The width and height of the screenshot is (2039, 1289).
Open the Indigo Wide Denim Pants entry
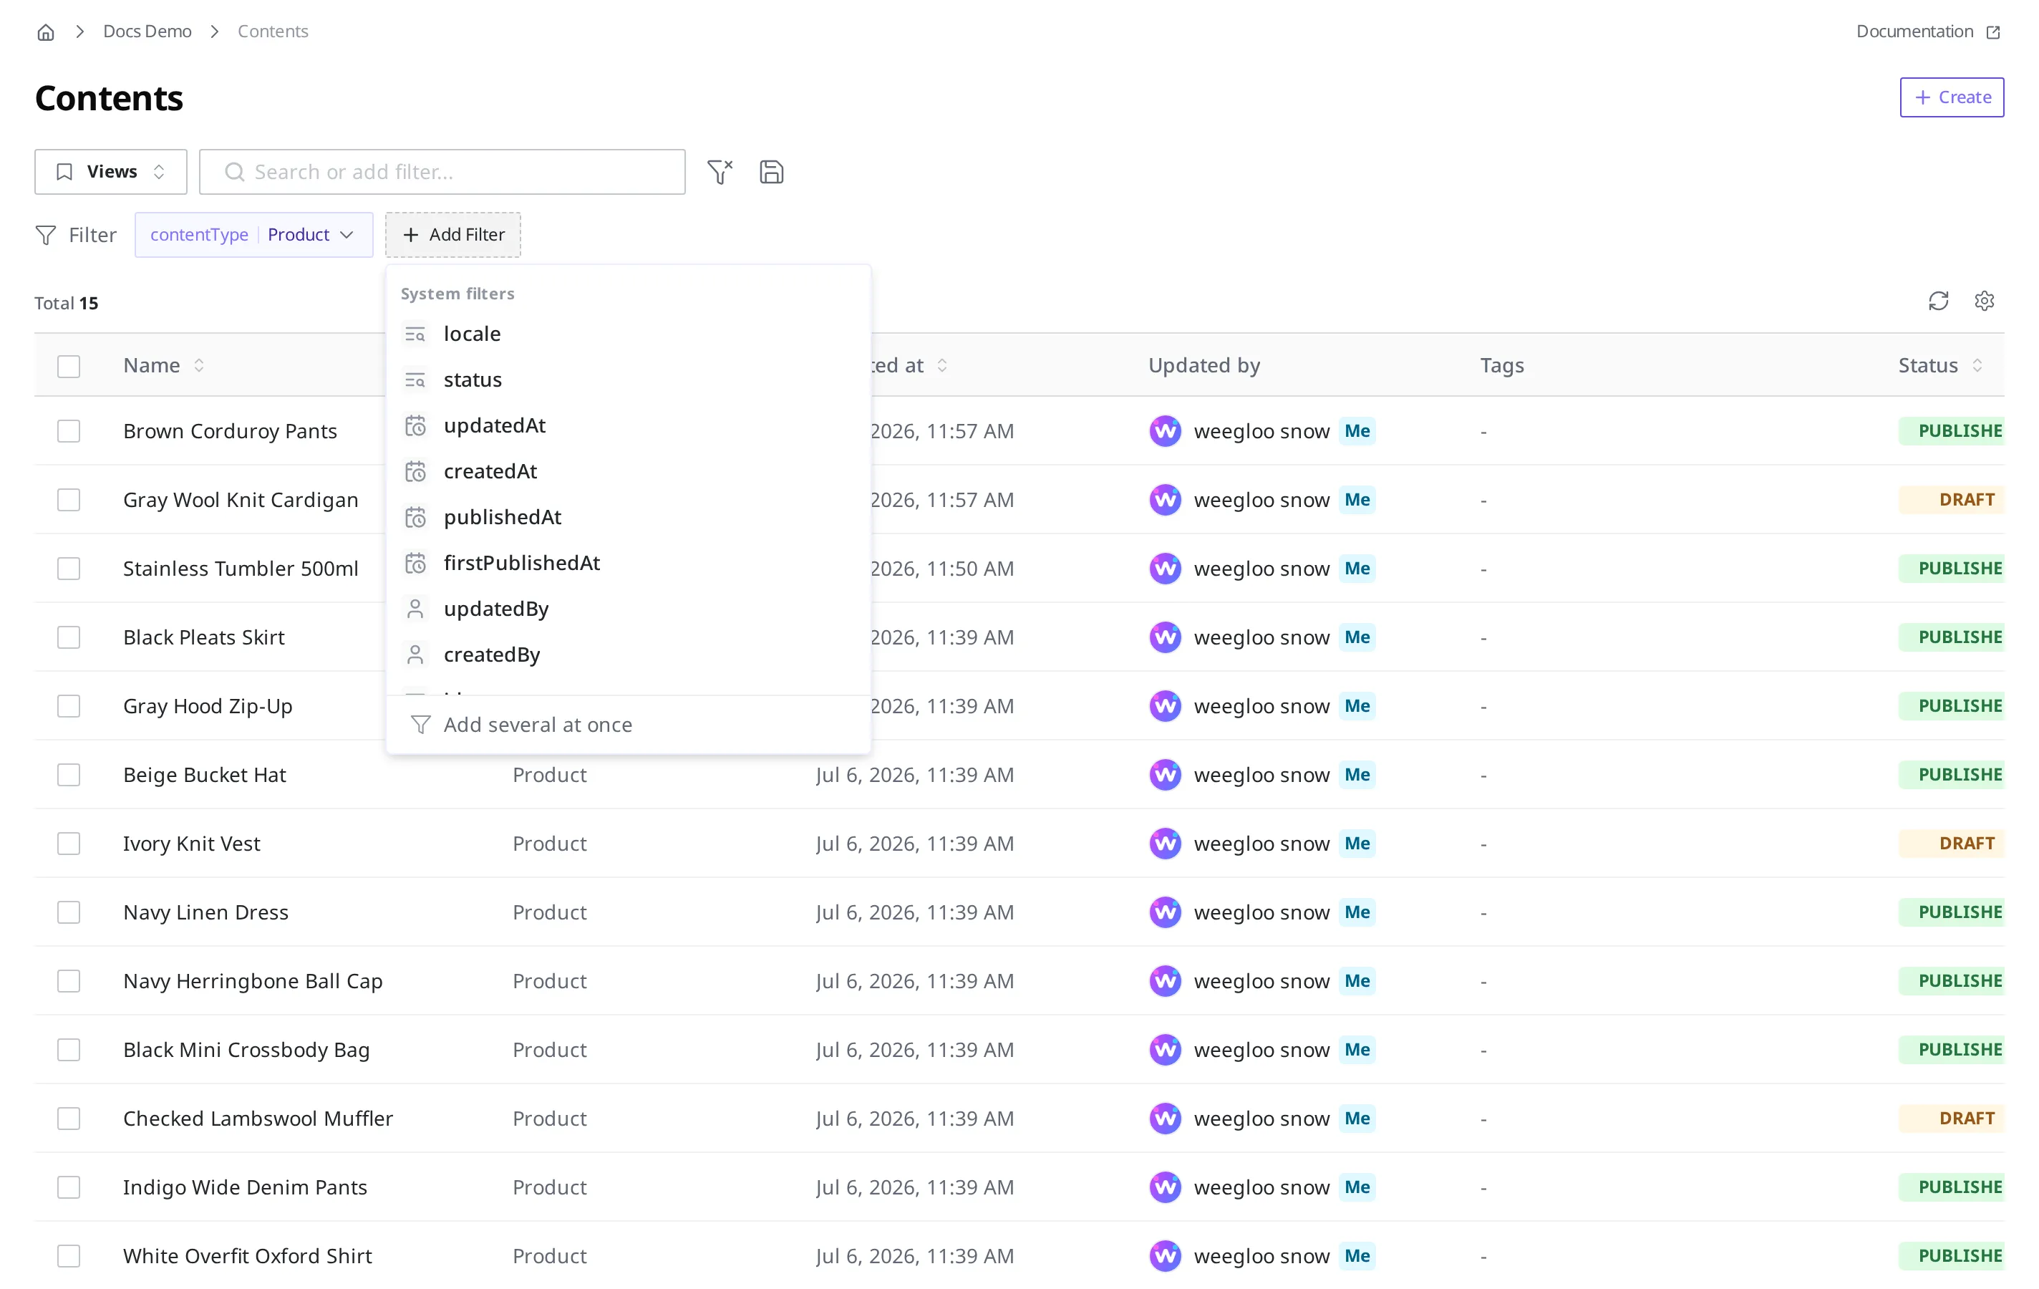pos(245,1187)
